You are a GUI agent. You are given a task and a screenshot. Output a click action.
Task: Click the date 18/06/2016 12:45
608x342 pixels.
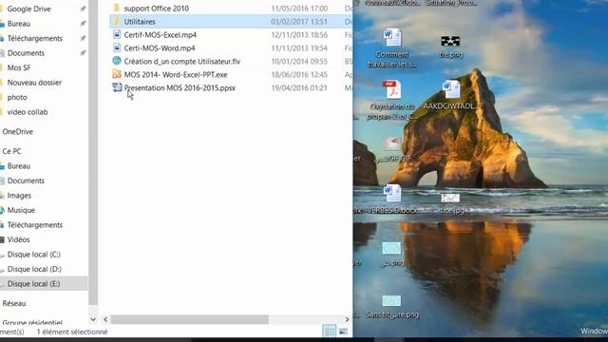[x=299, y=74]
